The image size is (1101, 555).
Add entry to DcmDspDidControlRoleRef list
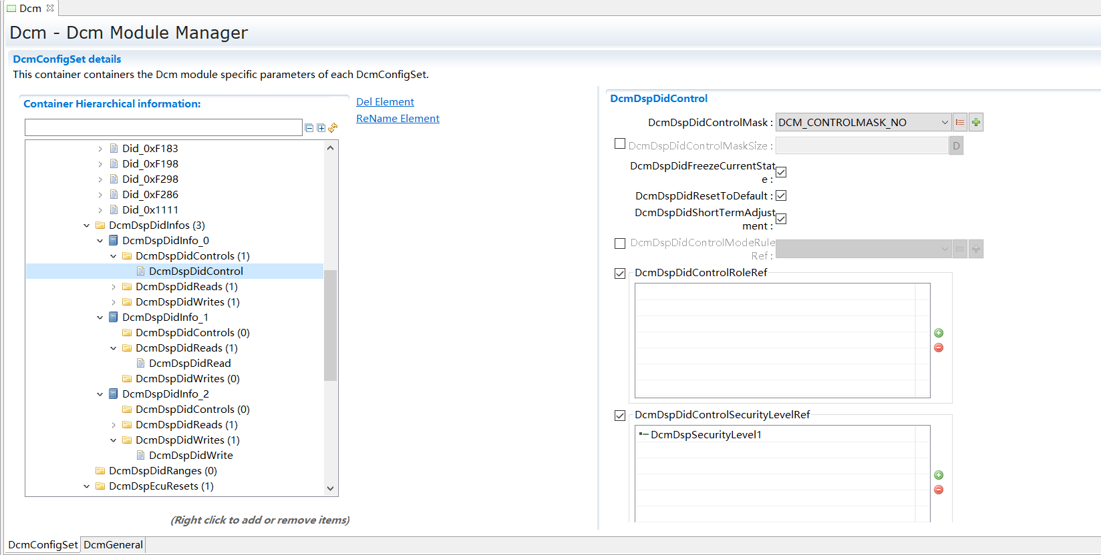(939, 333)
